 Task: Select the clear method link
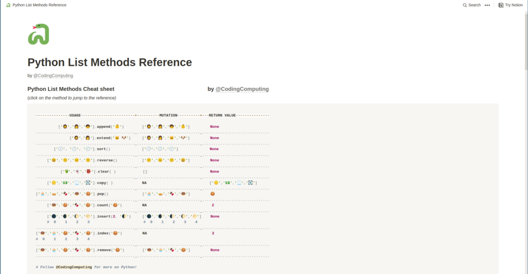pyautogui.click(x=103, y=171)
